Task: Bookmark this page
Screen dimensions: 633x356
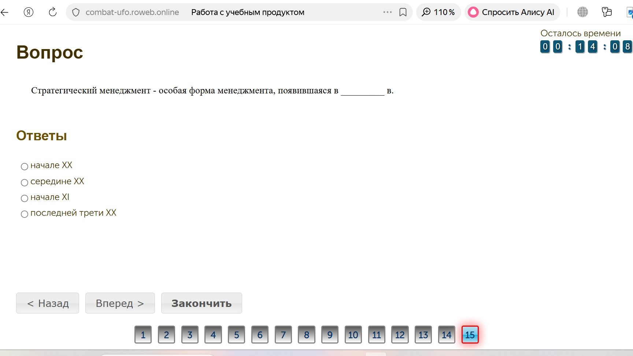Action: [403, 12]
